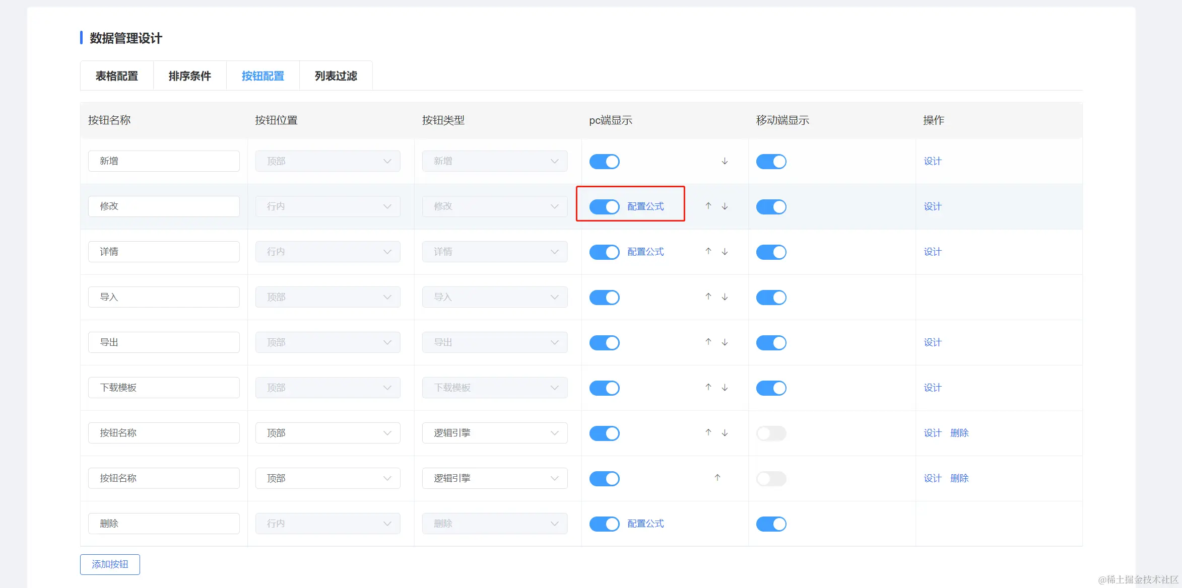
Task: Toggle pc端显示 switch for 新增 row
Action: click(604, 162)
